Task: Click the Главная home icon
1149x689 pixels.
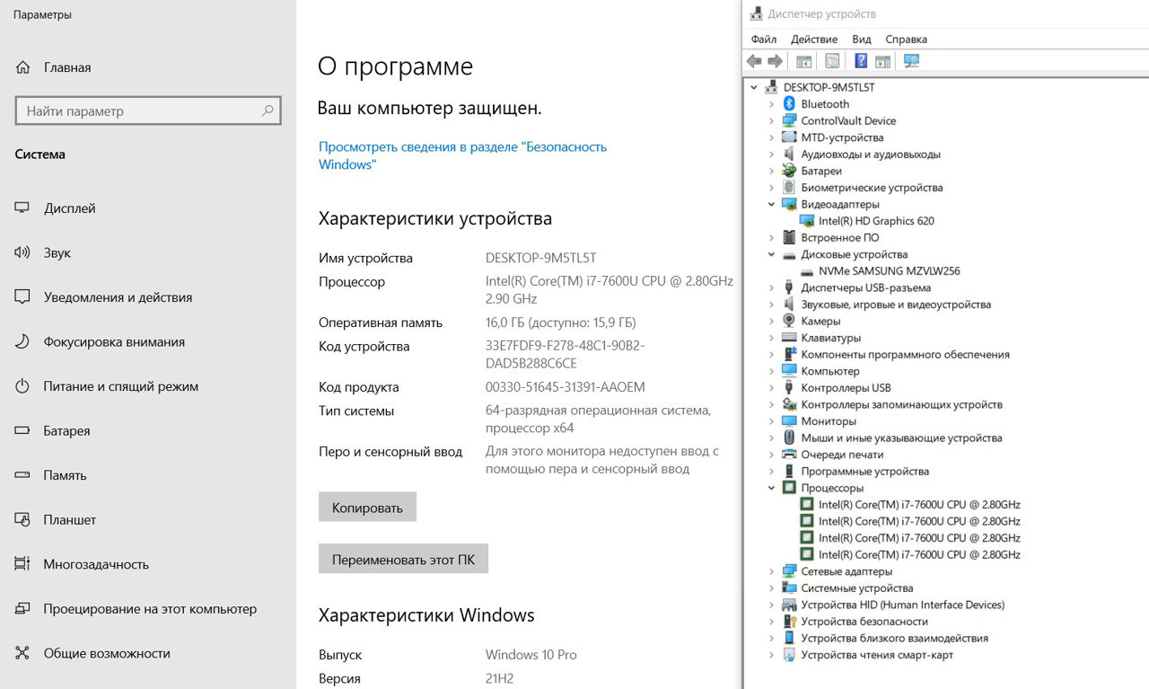Action: [22, 67]
